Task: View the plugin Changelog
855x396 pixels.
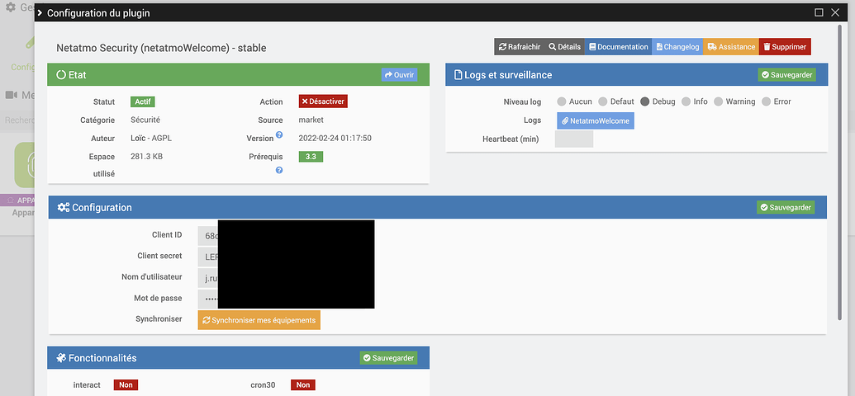Action: pos(677,47)
